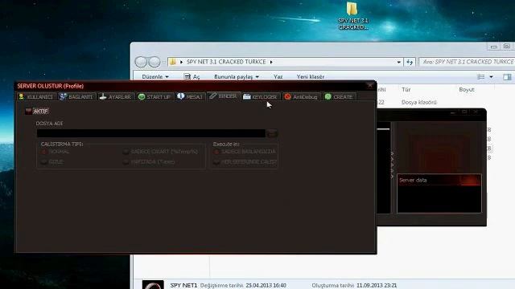Viewport: 515px width, 289px height.
Task: Select the AYARLAR tab
Action: [116, 96]
